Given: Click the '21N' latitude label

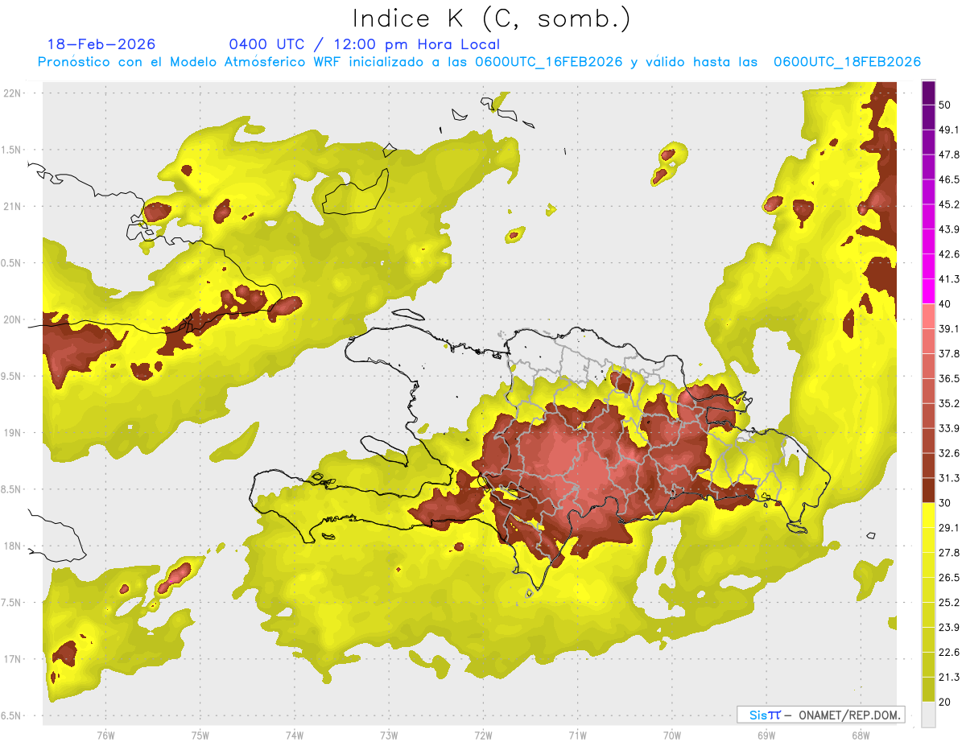Looking at the screenshot, I should [x=14, y=206].
